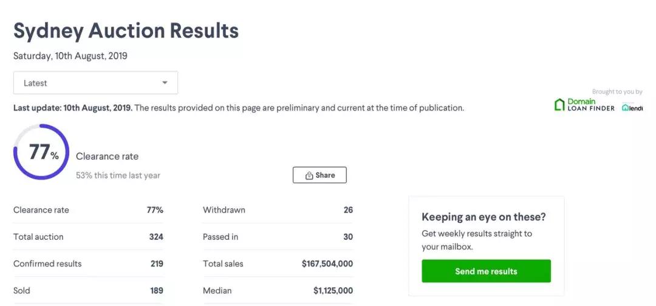Select the Median price $1,125,000
The width and height of the screenshot is (656, 306).
333,290
